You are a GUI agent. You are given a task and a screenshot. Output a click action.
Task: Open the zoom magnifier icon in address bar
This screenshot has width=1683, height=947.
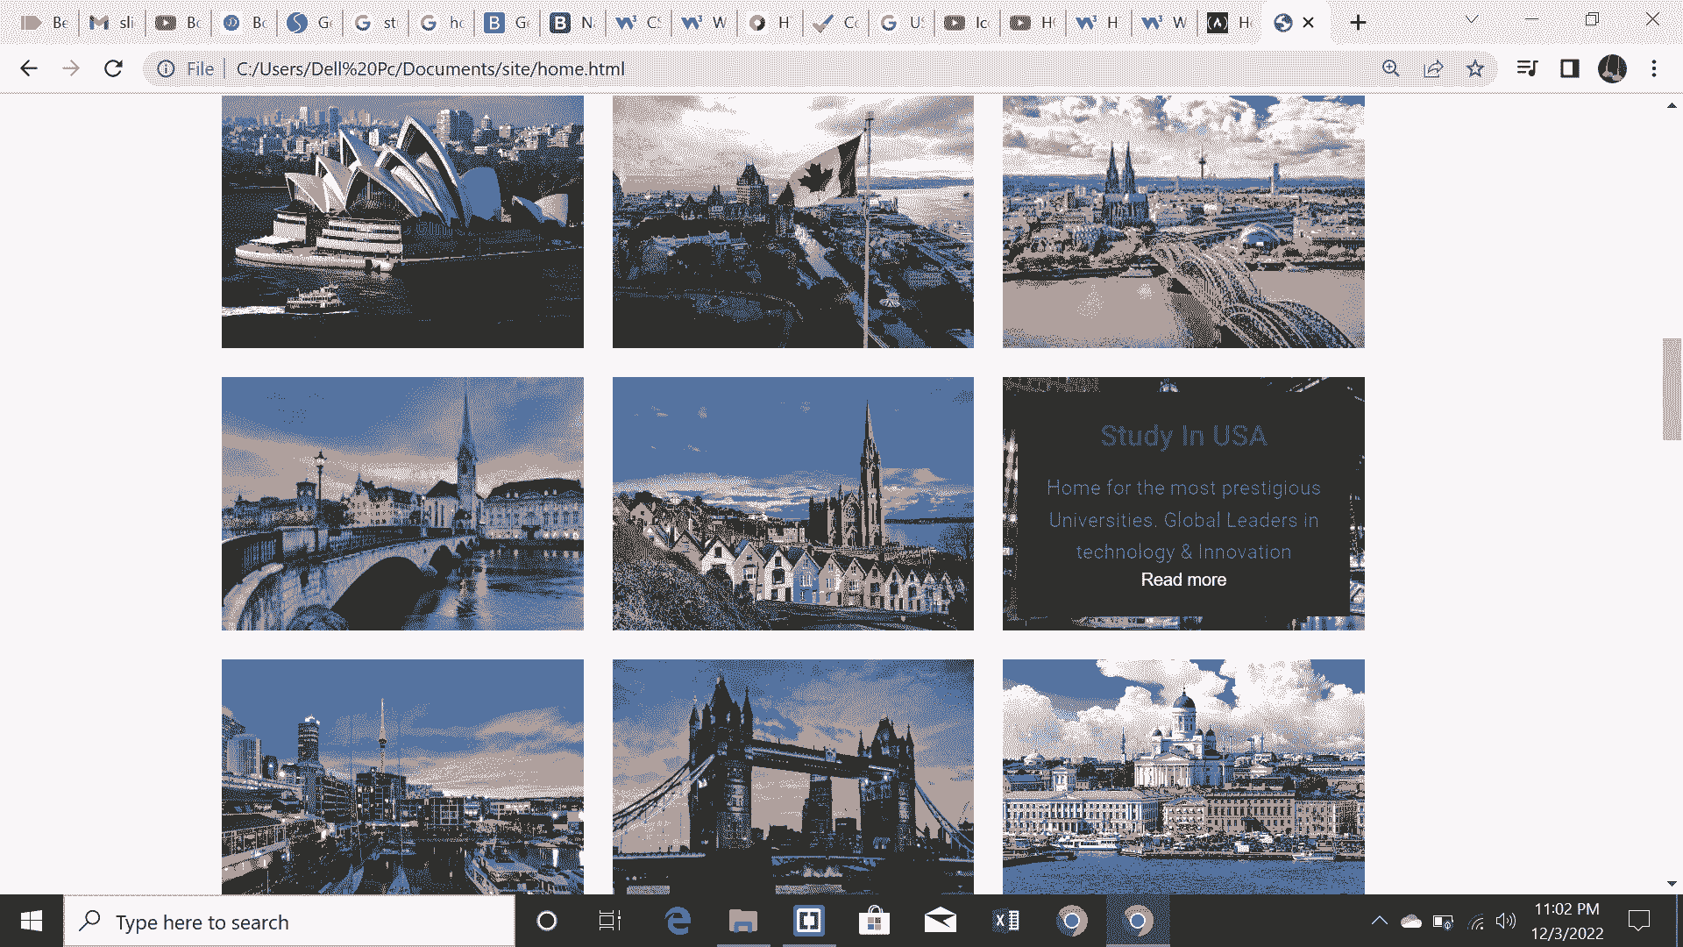pos(1391,68)
